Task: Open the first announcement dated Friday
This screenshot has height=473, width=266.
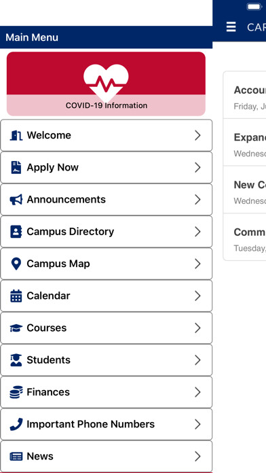Action: (244, 95)
